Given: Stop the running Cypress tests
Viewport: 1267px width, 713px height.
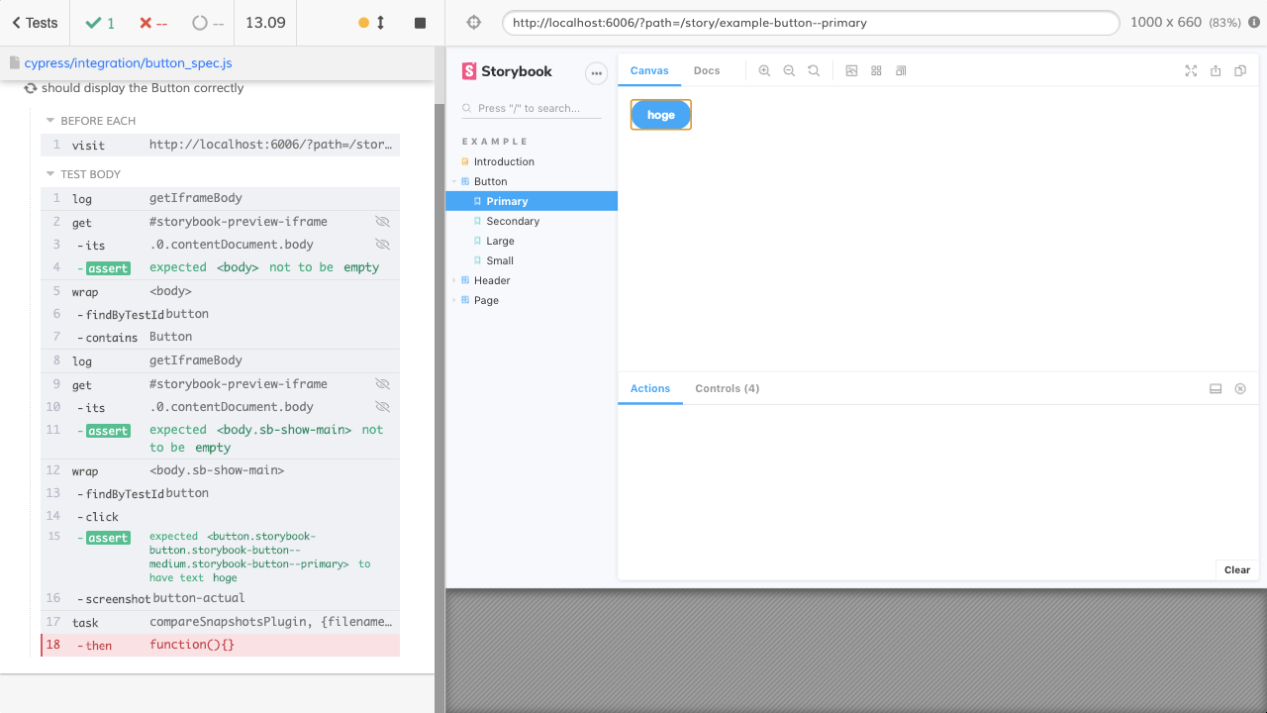Looking at the screenshot, I should (420, 21).
